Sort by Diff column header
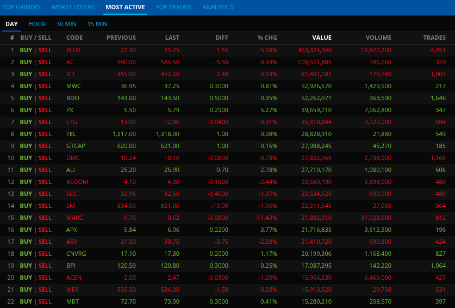Image resolution: width=455 pixels, height=308 pixels. [x=222, y=38]
